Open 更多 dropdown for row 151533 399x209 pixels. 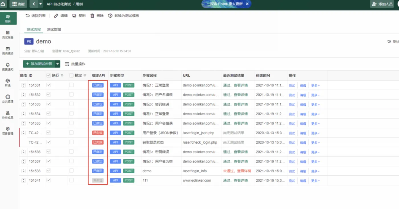point(315,105)
